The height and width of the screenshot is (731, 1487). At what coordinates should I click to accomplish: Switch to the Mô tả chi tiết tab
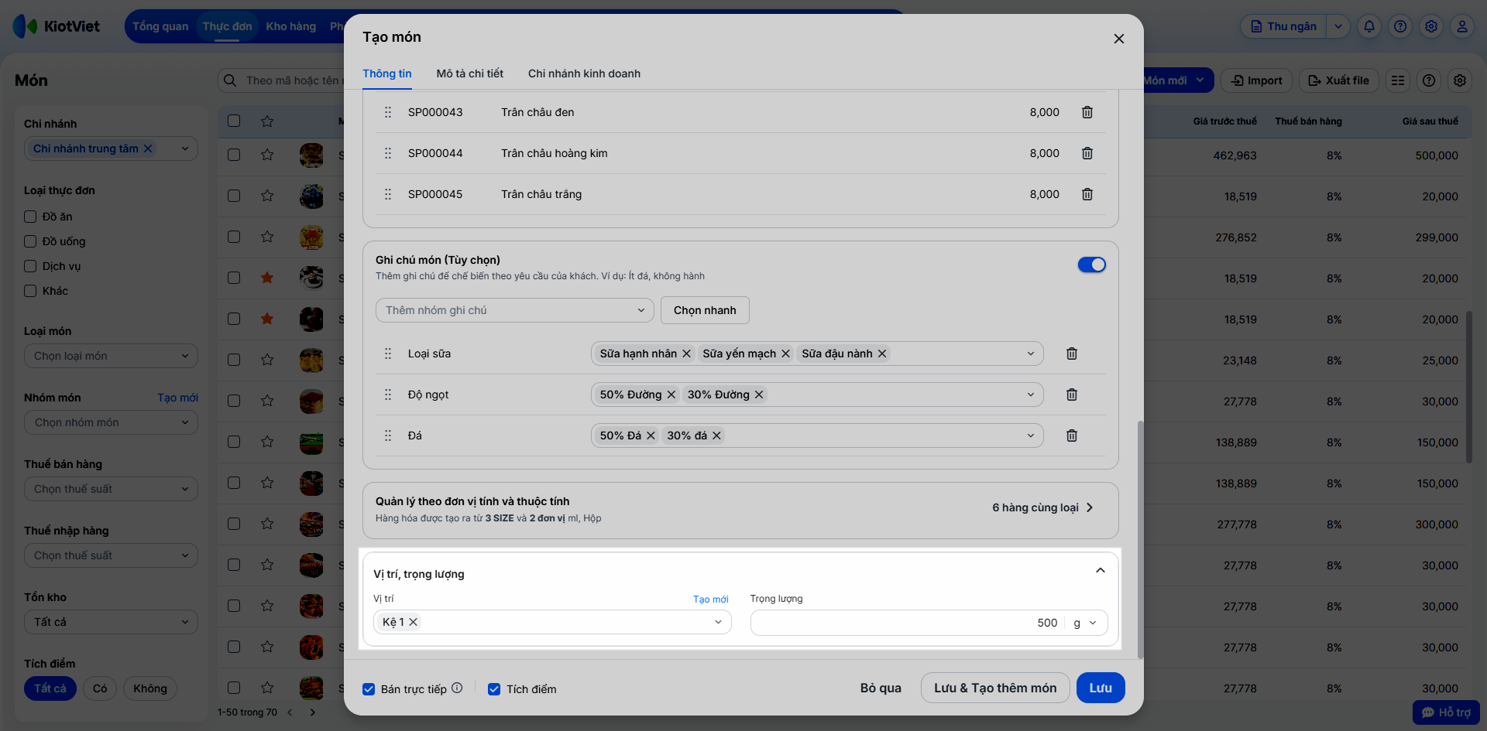(470, 73)
